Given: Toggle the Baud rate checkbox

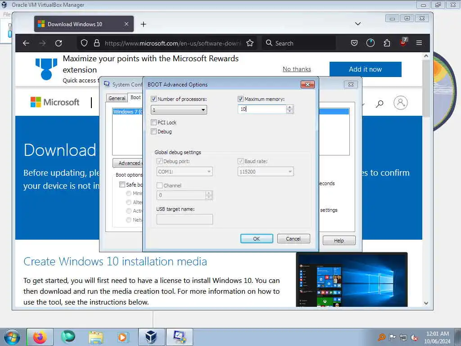Looking at the screenshot, I should pos(240,161).
